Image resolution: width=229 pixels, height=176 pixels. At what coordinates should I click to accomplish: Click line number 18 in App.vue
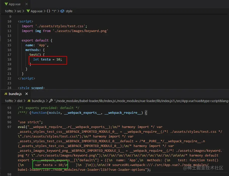9,59
